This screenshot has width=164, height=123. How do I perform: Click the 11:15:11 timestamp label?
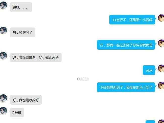pos(83,79)
